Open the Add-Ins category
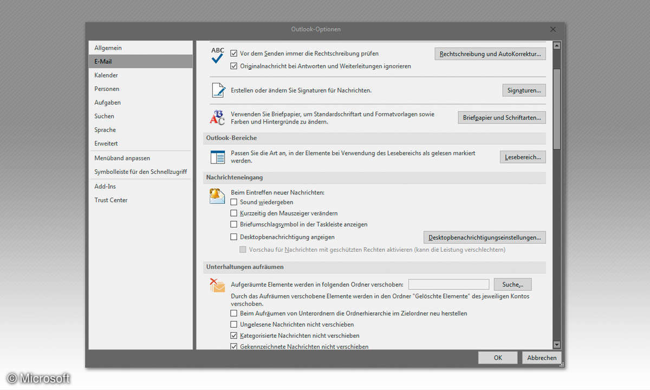 pos(140,186)
